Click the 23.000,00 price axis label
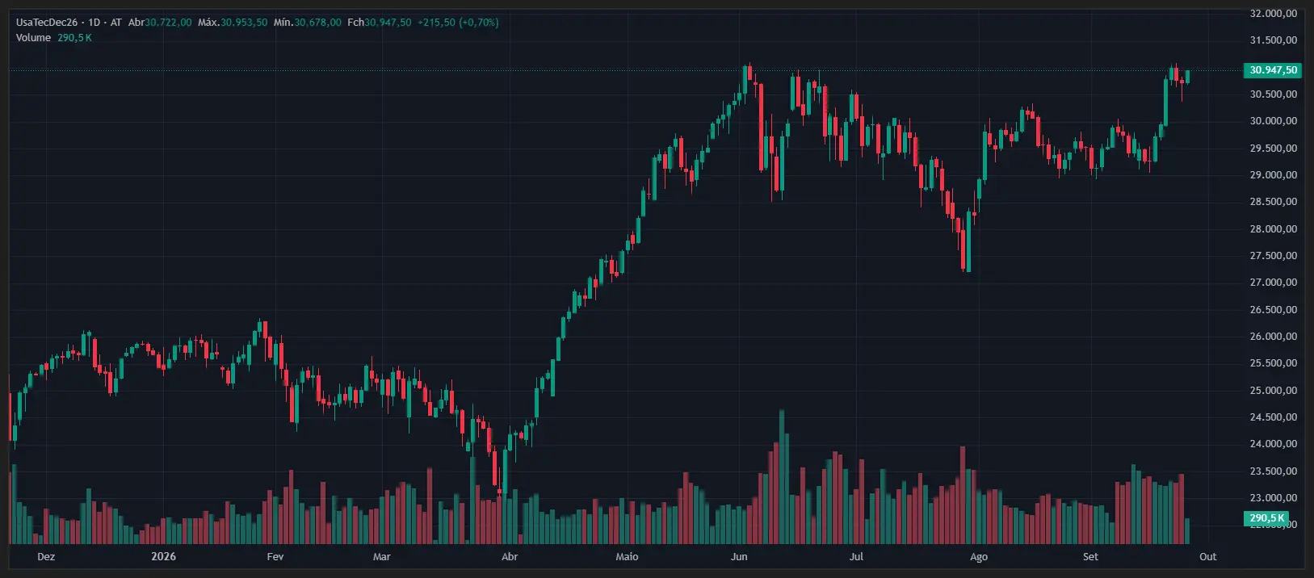 pyautogui.click(x=1274, y=498)
